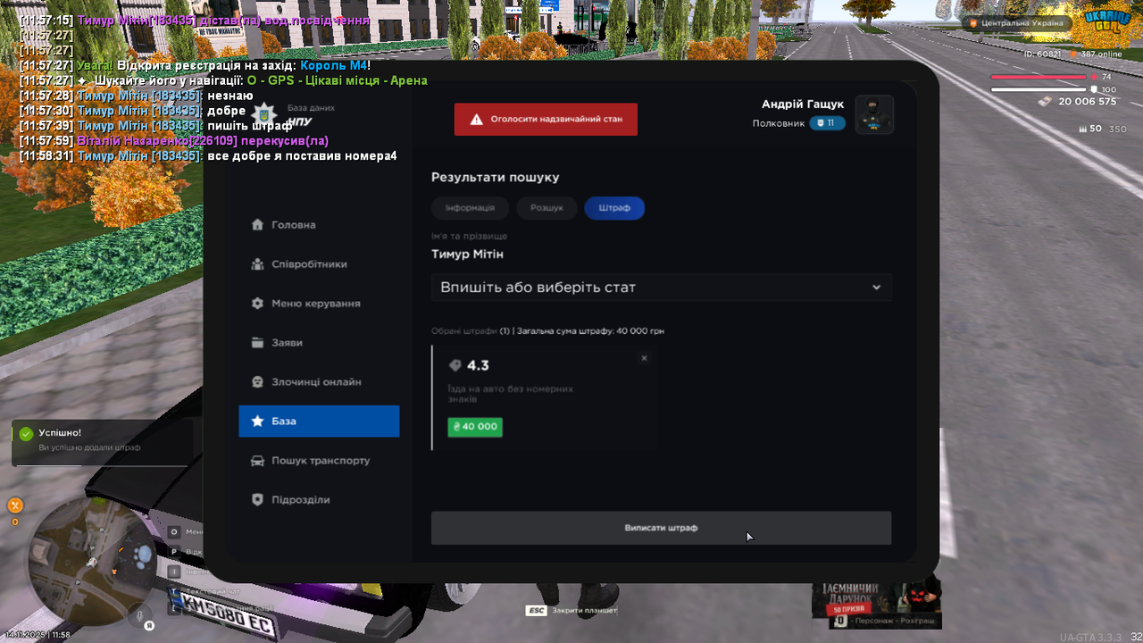Click the Успішно! notification popup
The image size is (1143, 643).
[x=102, y=443]
